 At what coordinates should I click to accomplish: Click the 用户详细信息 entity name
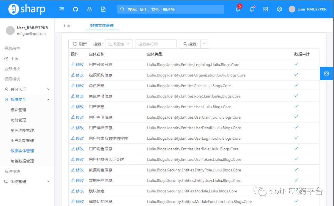click(101, 128)
